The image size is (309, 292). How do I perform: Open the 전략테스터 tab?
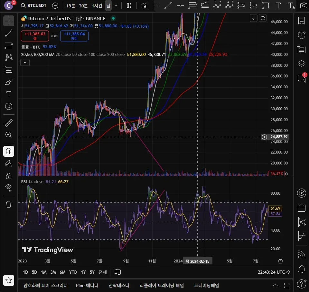click(119, 286)
